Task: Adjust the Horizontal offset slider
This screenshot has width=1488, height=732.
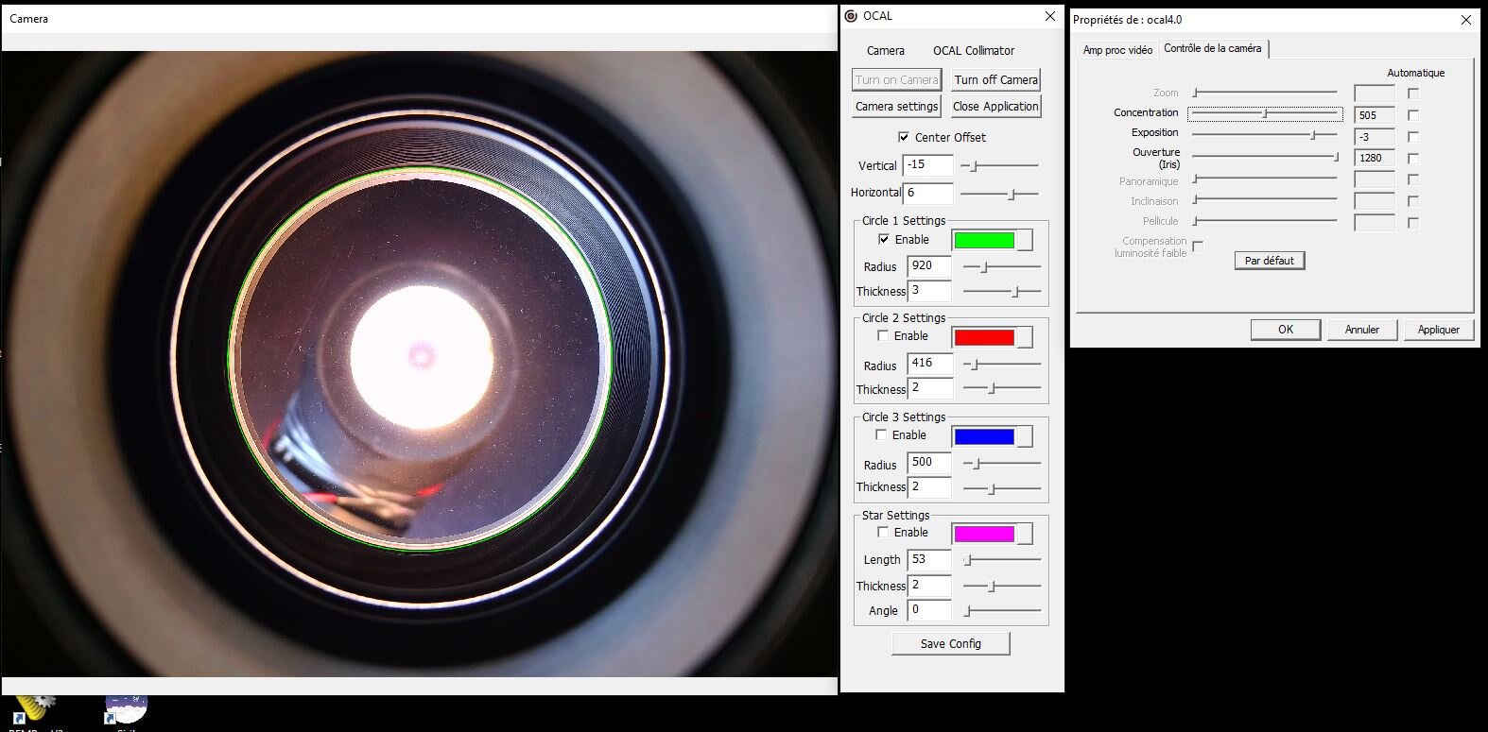Action: pos(1000,195)
